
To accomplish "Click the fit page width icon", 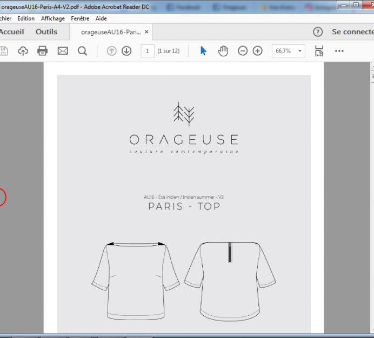I will coord(319,51).
